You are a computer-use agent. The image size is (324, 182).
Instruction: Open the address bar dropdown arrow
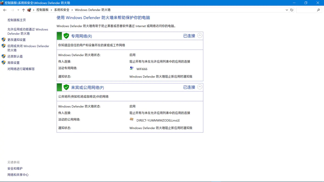287,10
